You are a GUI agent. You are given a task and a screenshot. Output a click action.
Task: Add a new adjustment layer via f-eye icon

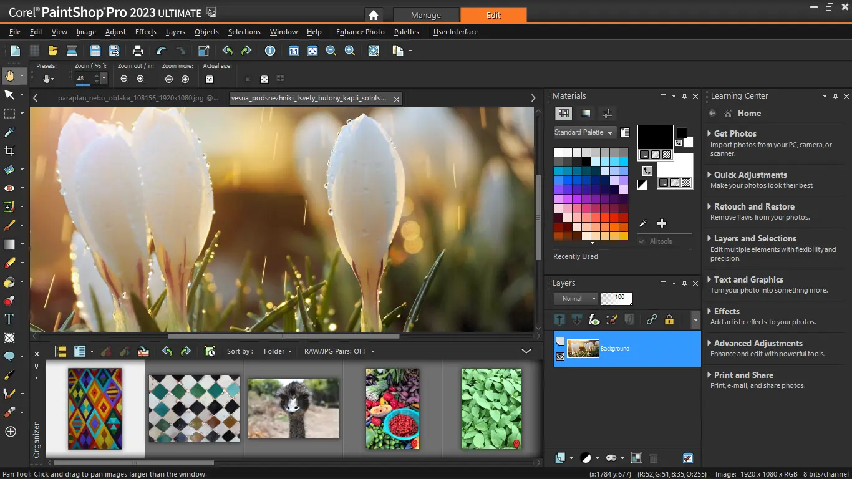[x=594, y=320]
